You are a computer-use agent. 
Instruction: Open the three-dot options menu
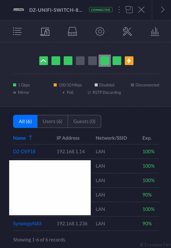pos(119,10)
